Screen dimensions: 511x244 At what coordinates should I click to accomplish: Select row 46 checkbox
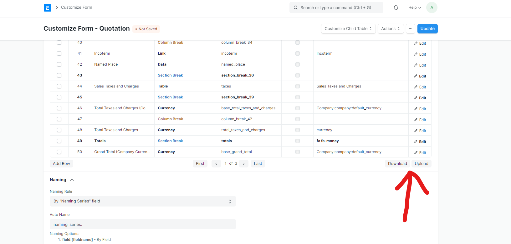point(59,108)
